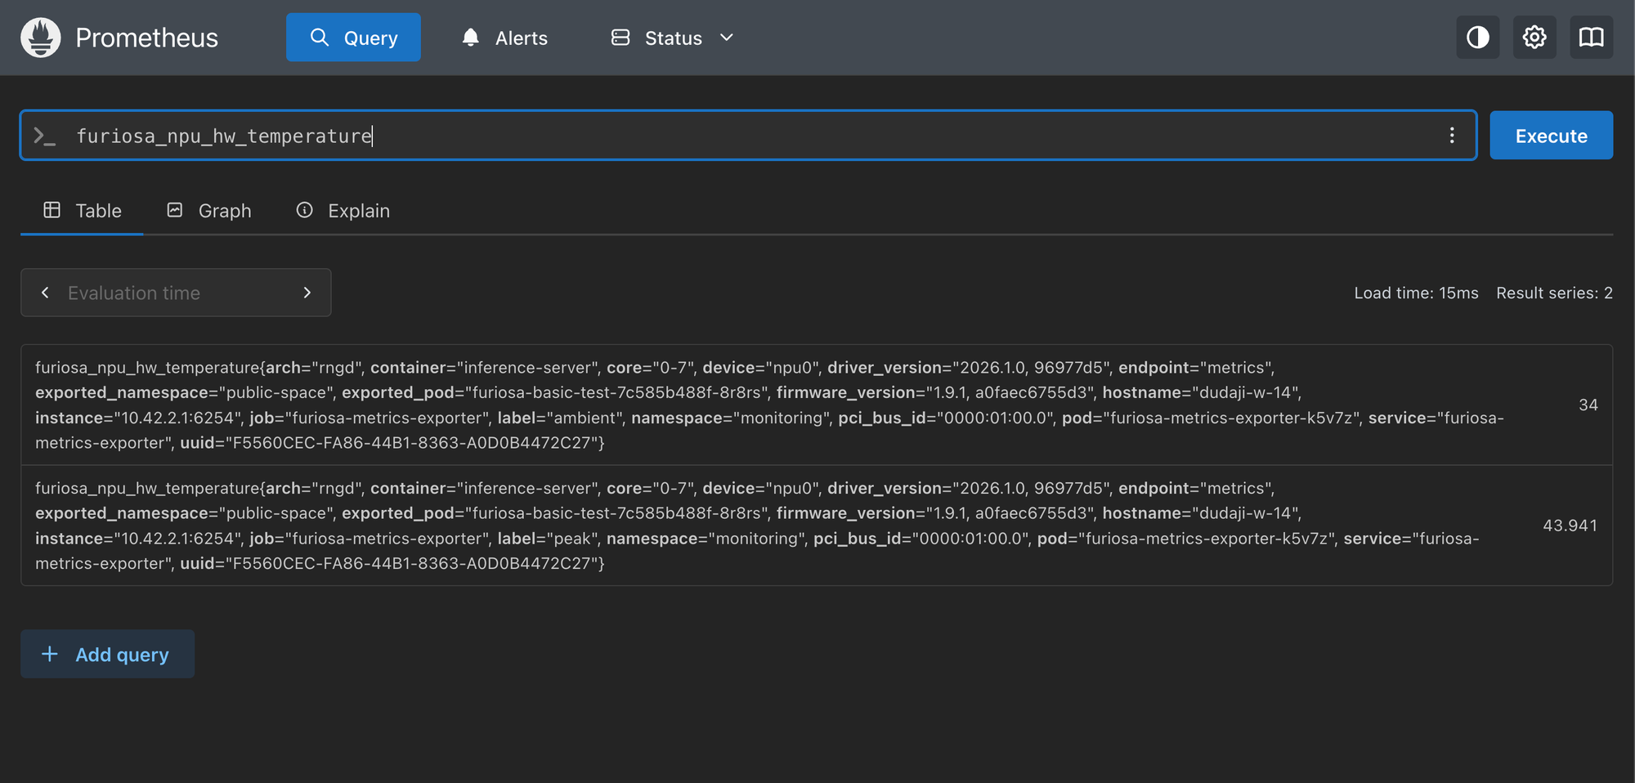Viewport: 1635px width, 783px height.
Task: Click the furiosa_npu_hw_temperature expression input
Action: click(736, 136)
